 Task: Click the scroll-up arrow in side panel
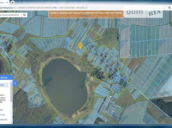11,81
